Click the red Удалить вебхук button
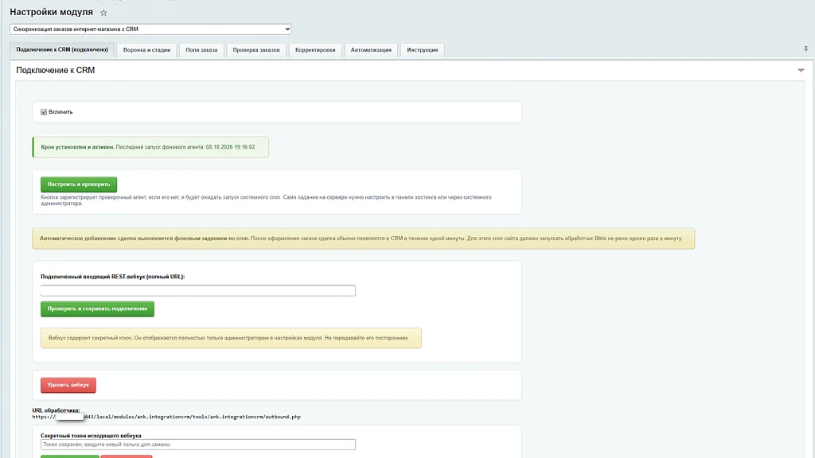The image size is (815, 458). [68, 386]
